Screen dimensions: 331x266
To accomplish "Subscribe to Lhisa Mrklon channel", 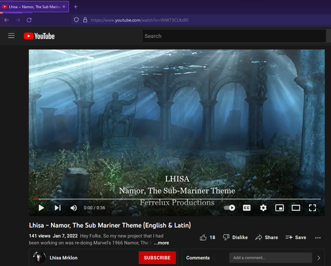I will (157, 258).
